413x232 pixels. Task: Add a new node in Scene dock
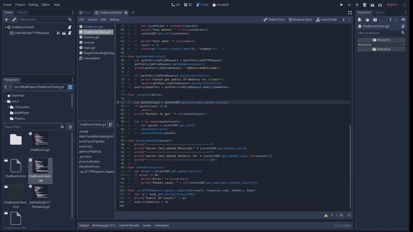point(6,19)
